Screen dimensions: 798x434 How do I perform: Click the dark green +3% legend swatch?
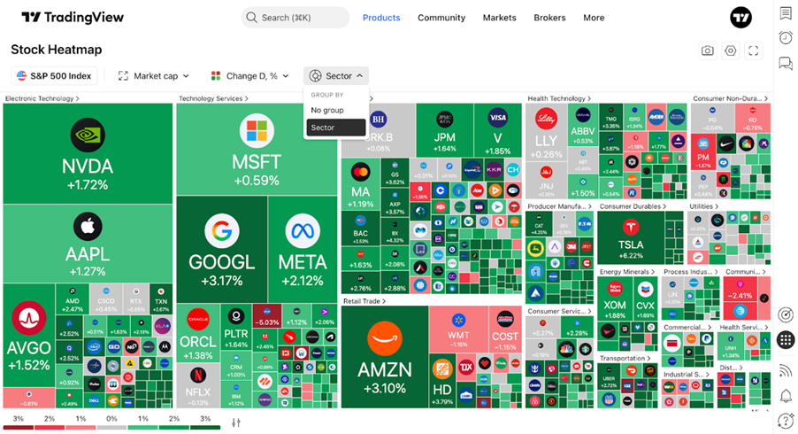pyautogui.click(x=205, y=428)
